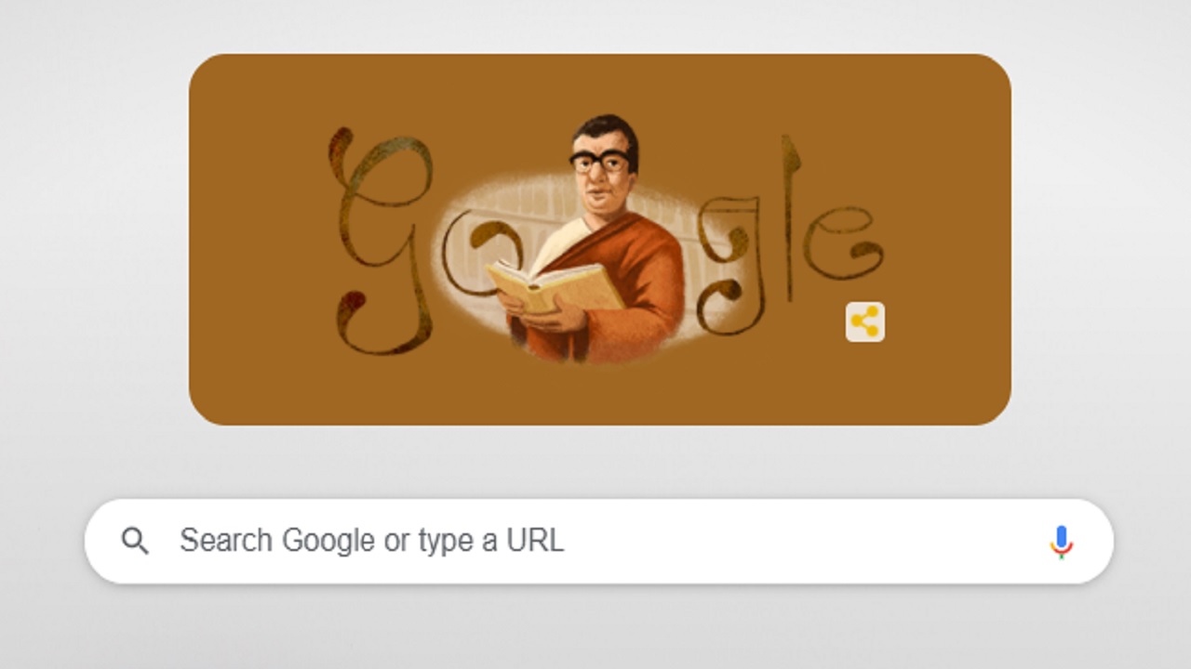Start voice search with the microphone icon
This screenshot has width=1191, height=669.
point(1061,541)
